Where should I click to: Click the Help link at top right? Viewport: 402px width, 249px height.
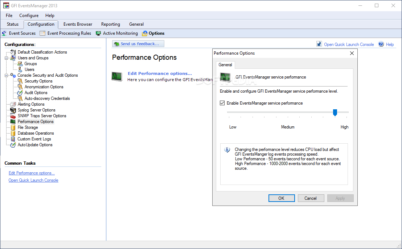(390, 44)
